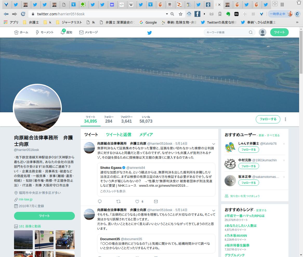Screen dimensions: 303x257
Task: Switch to メディア tab
Action: pos(146,135)
